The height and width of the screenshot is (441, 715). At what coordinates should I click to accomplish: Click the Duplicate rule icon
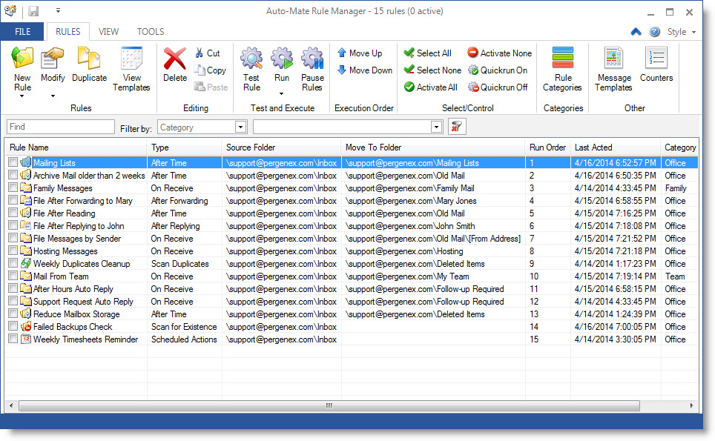click(x=89, y=67)
